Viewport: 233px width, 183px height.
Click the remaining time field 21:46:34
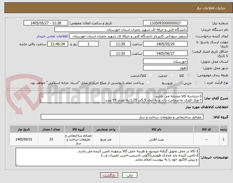58,44
